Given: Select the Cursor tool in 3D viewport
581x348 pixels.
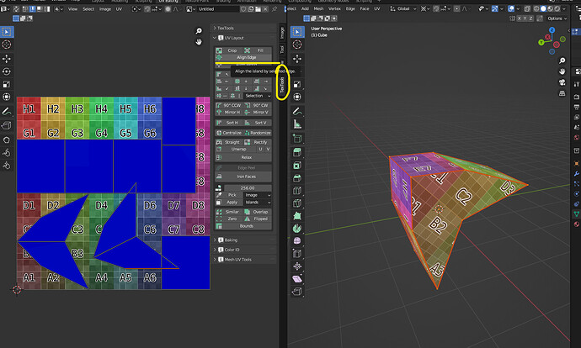Looking at the screenshot, I should click(297, 45).
